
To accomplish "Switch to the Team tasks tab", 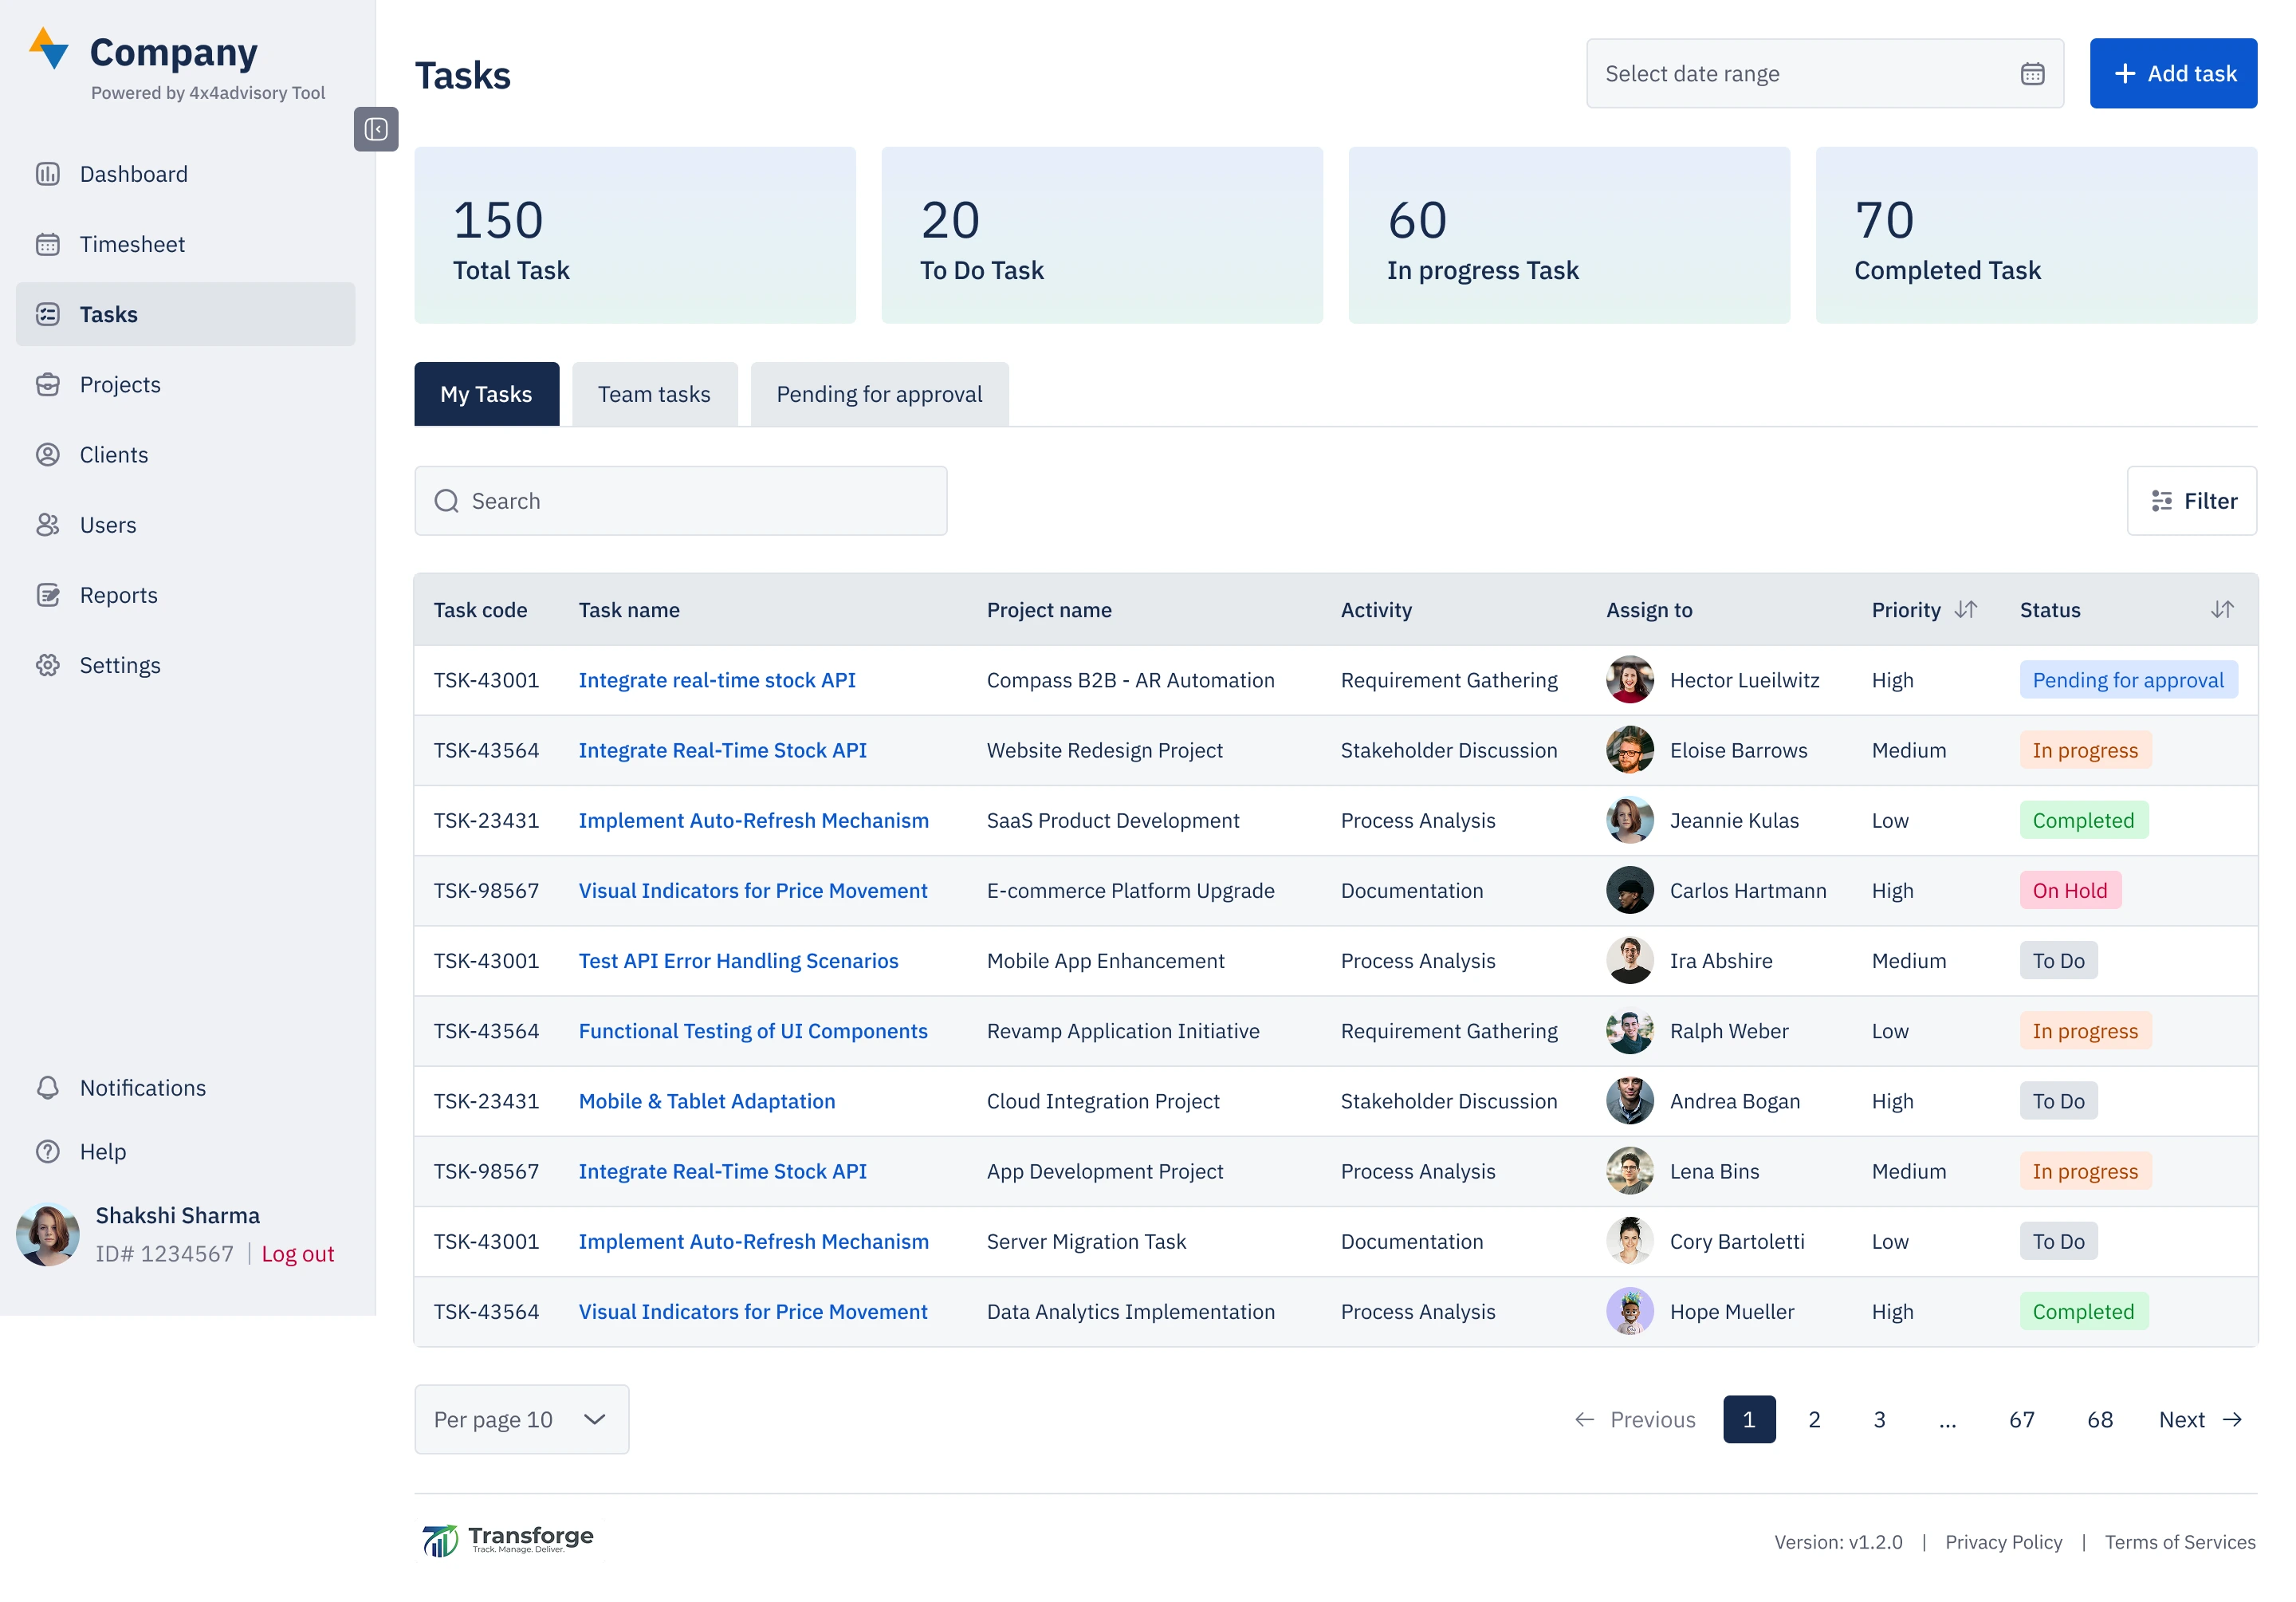I will click(654, 394).
